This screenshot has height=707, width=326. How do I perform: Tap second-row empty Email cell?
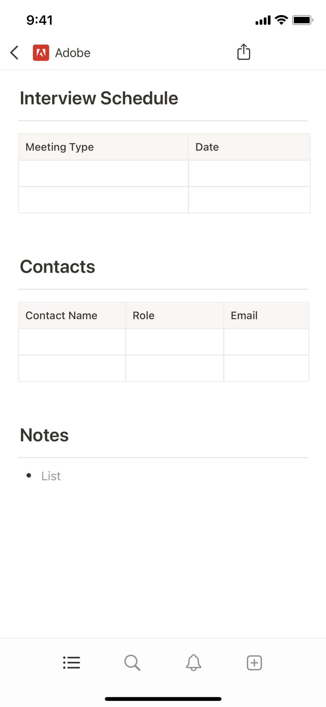coord(266,368)
